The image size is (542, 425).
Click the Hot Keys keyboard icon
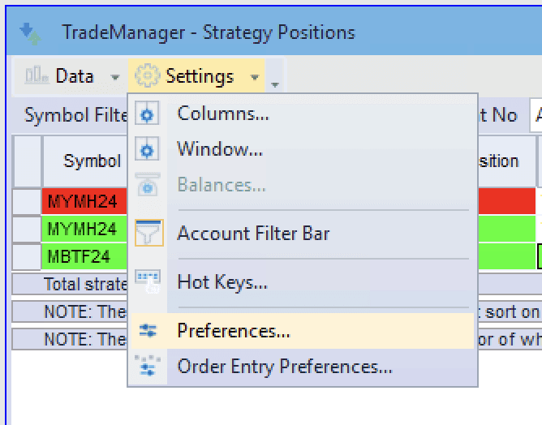coord(148,281)
